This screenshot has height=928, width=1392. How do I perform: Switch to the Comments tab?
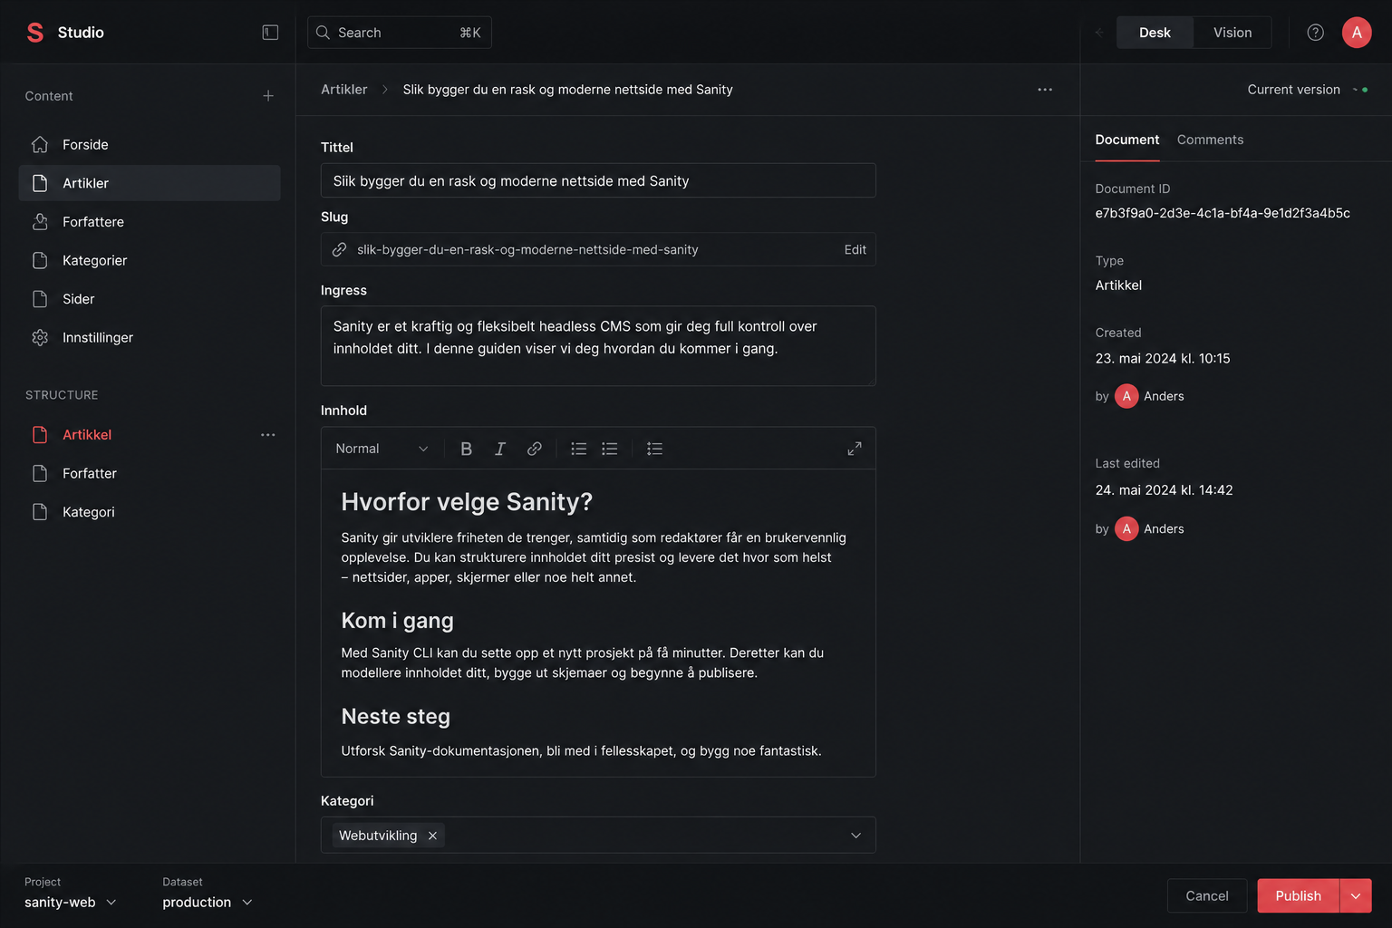pos(1210,140)
